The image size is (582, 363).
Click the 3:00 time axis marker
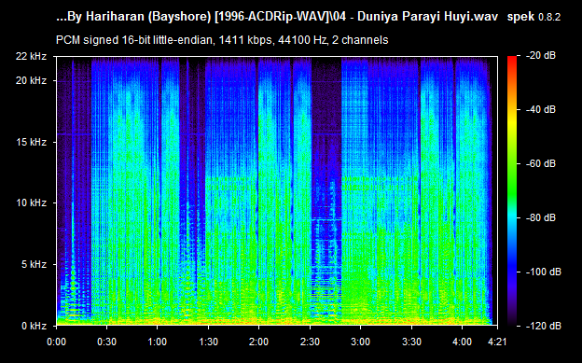(360, 342)
